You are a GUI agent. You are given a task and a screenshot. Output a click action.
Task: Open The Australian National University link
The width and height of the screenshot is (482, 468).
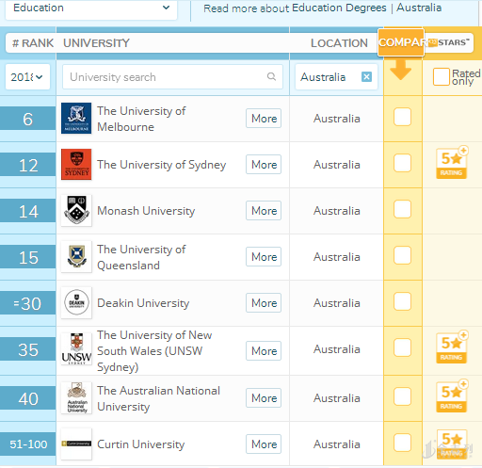[x=158, y=398]
